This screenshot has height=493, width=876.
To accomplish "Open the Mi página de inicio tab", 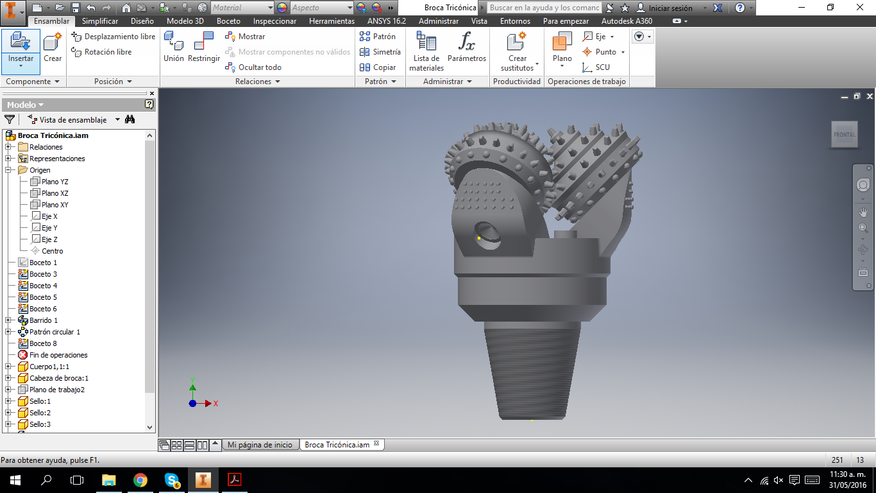I will tap(260, 445).
